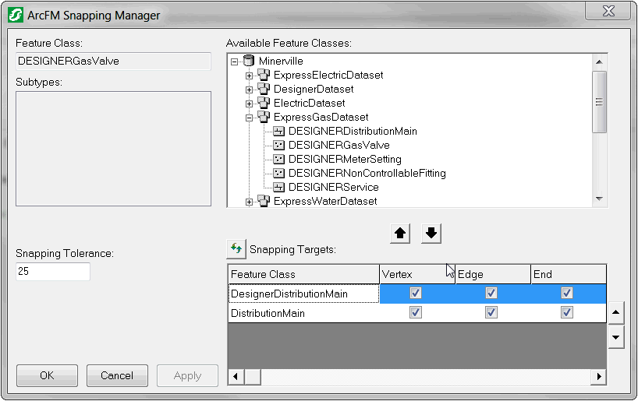
Task: Toggle Vertex checkbox for DesignerDistributionMain
Action: (x=416, y=293)
